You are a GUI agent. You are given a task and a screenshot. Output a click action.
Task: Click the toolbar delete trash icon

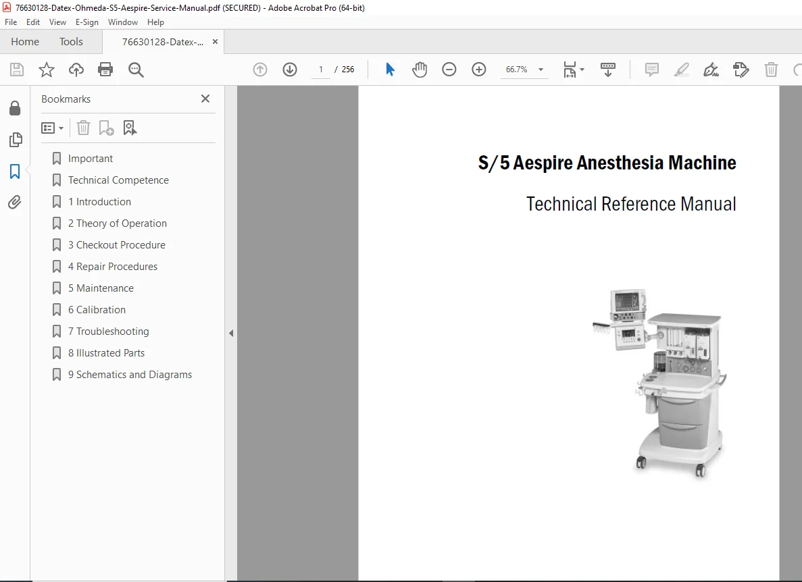click(x=771, y=70)
